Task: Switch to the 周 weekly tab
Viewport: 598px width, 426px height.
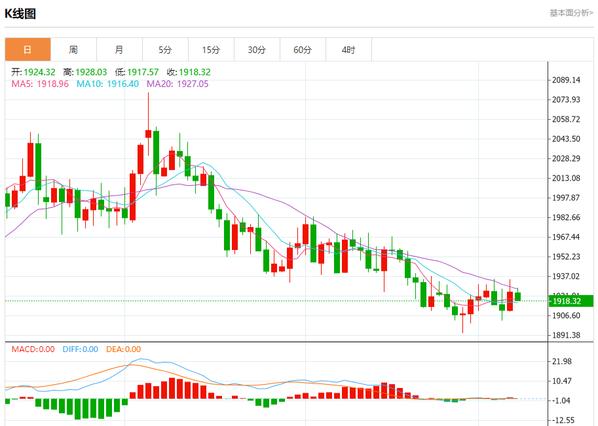Action: (x=73, y=50)
